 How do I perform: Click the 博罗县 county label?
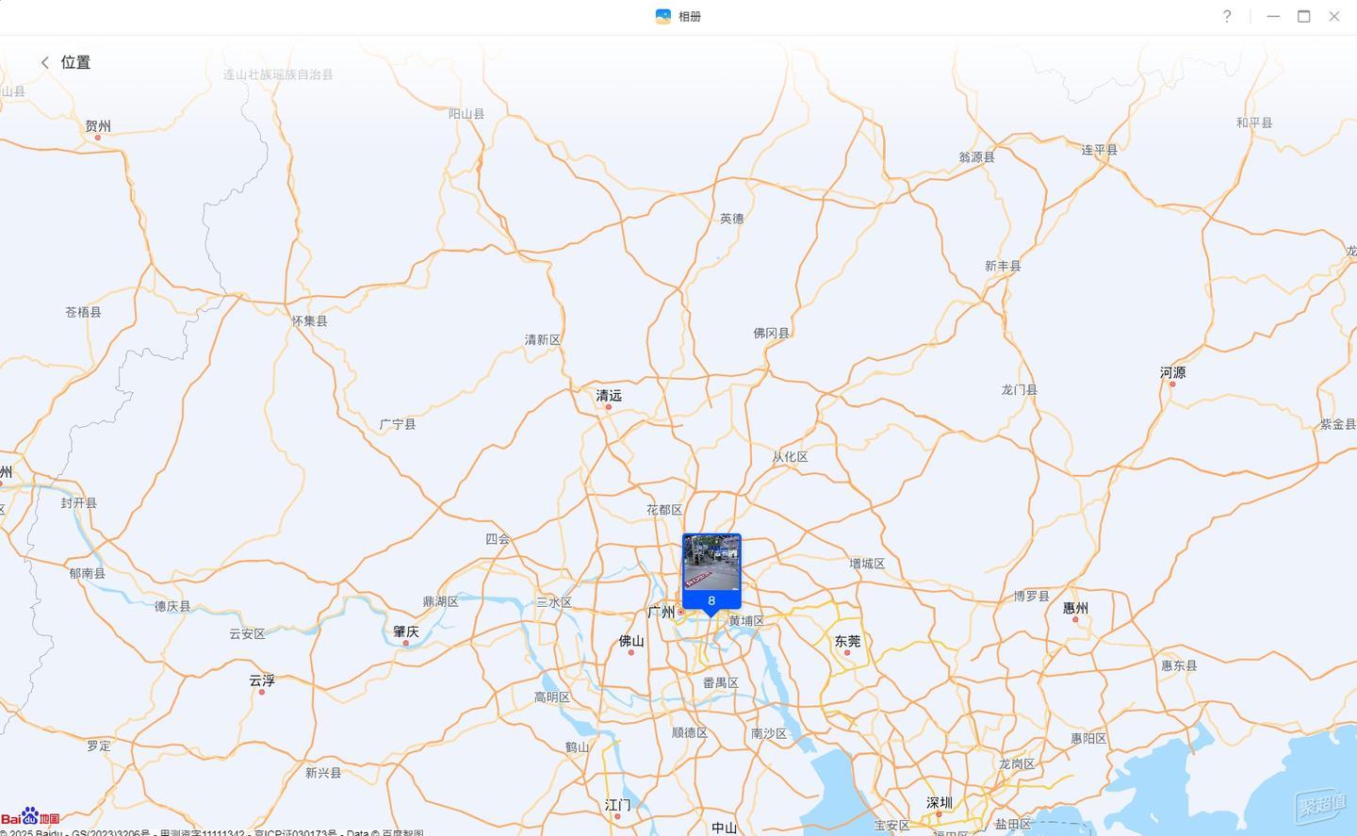1032,597
